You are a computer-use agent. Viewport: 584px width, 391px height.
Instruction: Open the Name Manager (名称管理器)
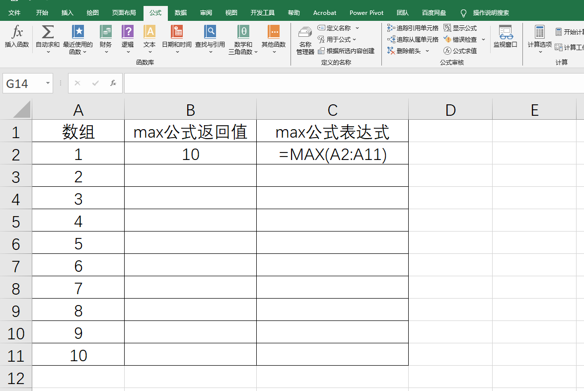[305, 40]
